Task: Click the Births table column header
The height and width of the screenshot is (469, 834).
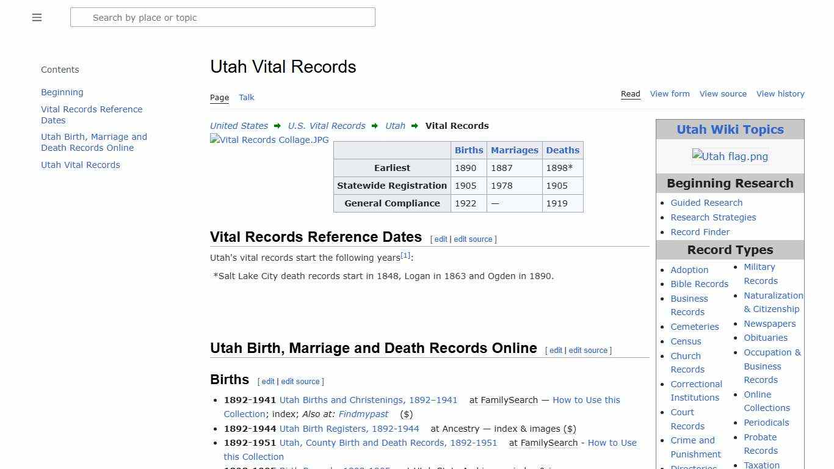Action: click(469, 150)
